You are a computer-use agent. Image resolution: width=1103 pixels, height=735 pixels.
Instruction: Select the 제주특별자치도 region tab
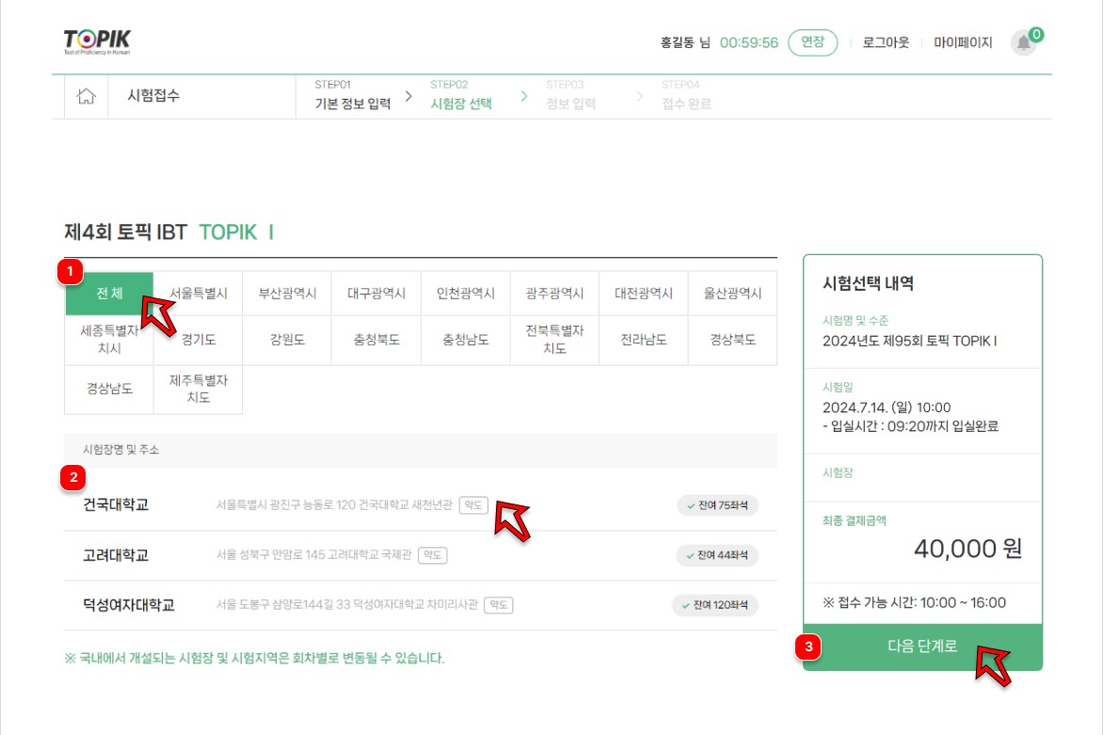tap(199, 389)
